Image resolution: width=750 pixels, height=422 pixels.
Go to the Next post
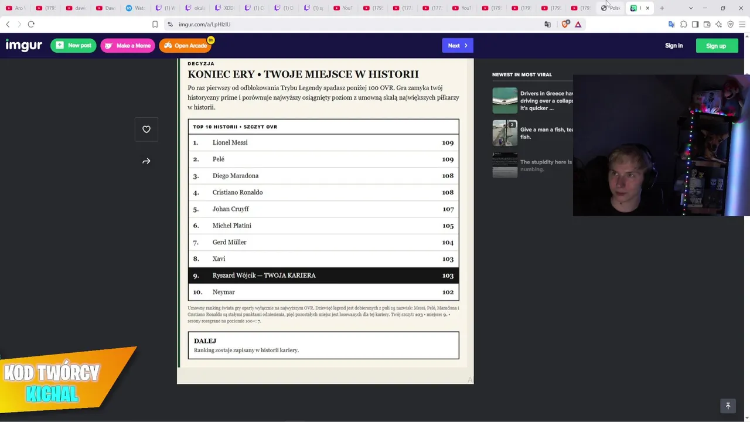tap(458, 46)
